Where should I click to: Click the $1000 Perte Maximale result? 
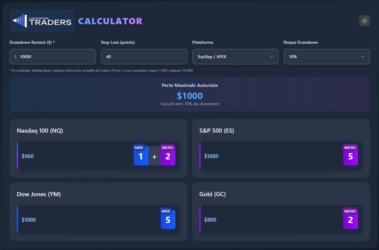pyautogui.click(x=189, y=95)
